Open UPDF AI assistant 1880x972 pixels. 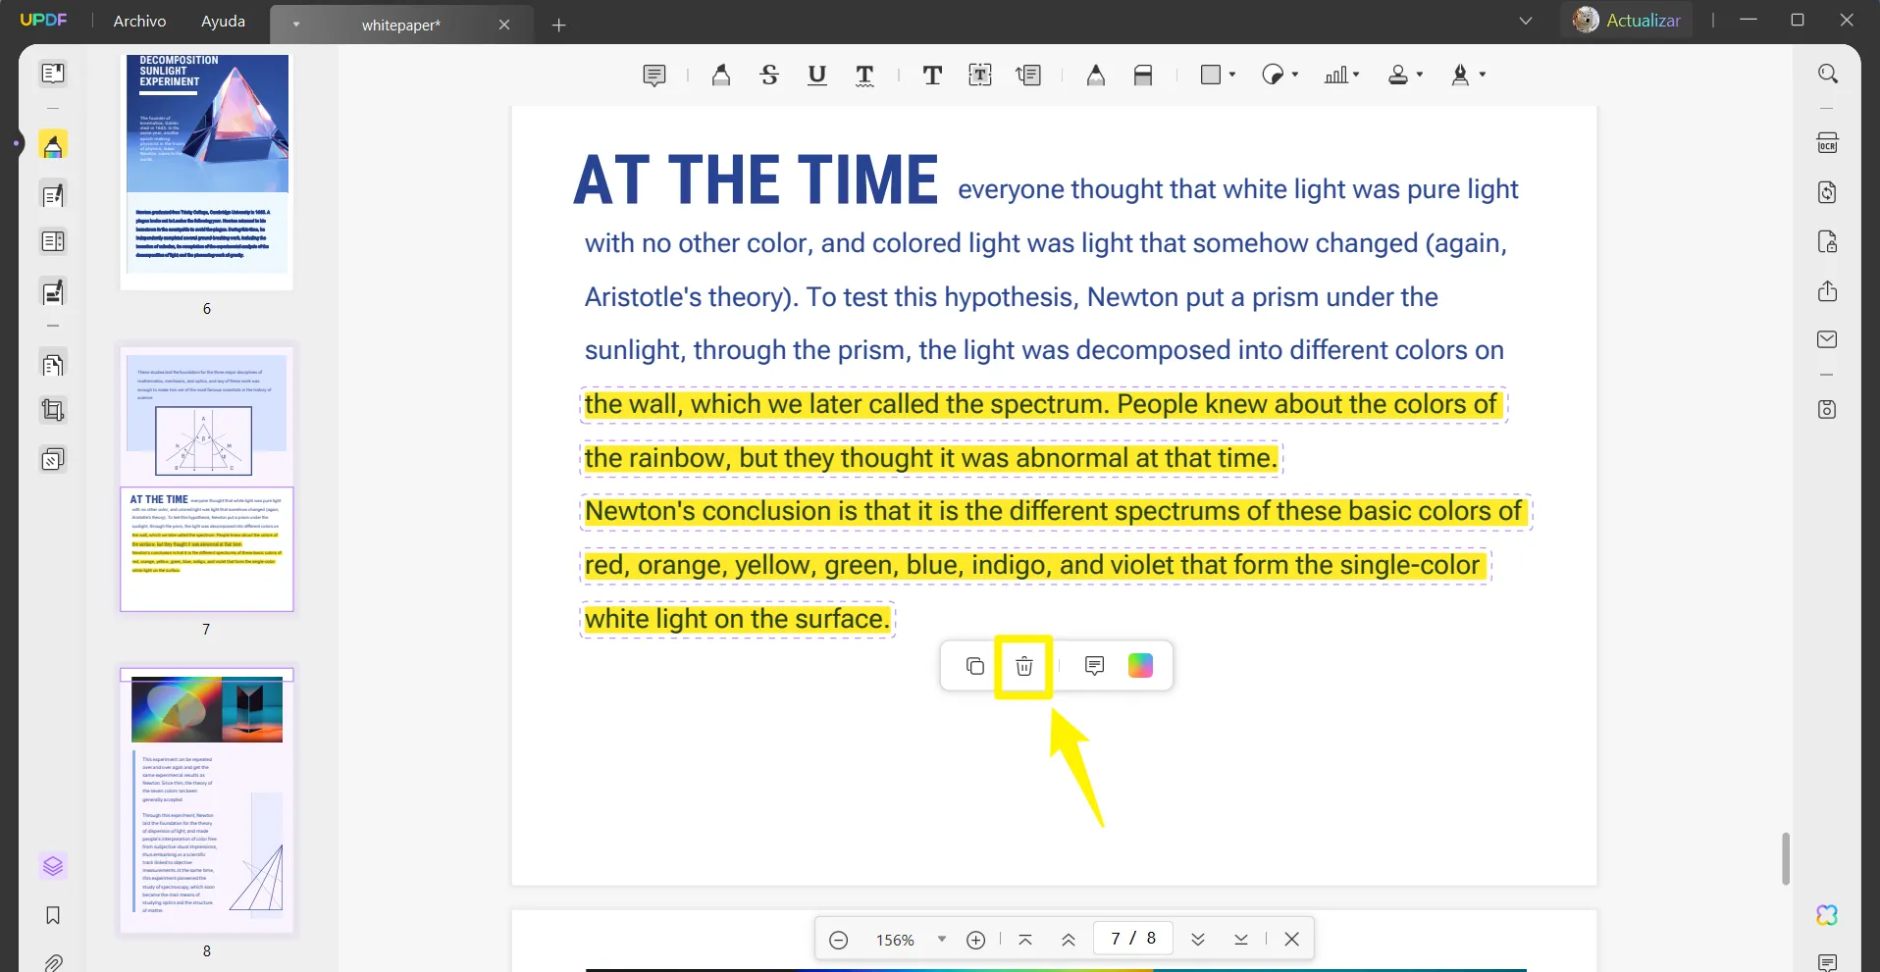tap(1827, 915)
